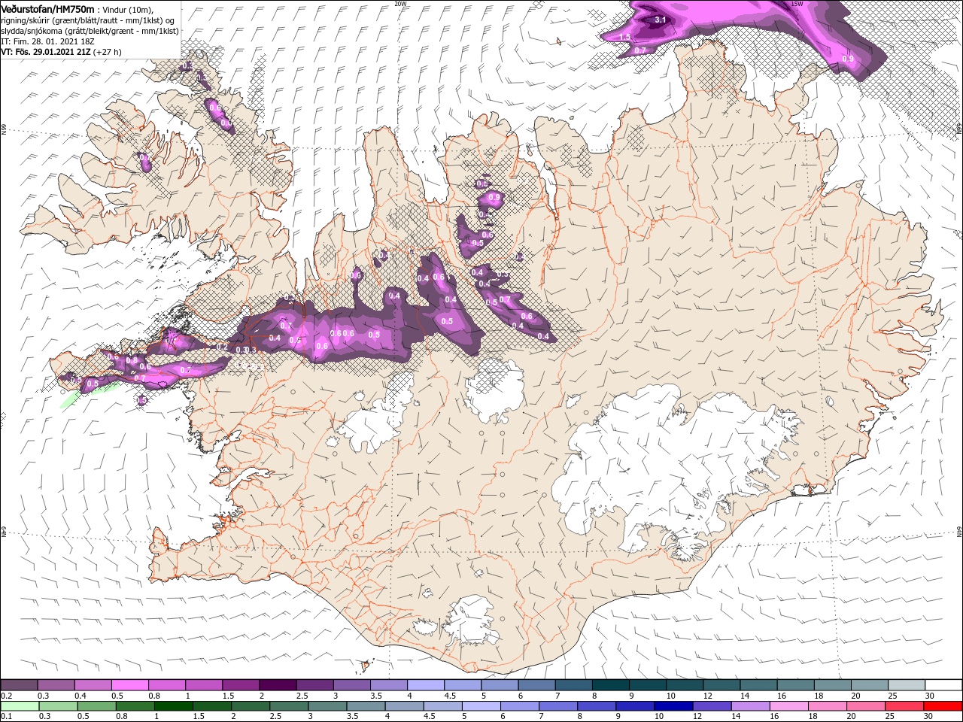The height and width of the screenshot is (722, 963).
Task: Click the Veðurstofan/HM750m title text
Action: [47, 8]
